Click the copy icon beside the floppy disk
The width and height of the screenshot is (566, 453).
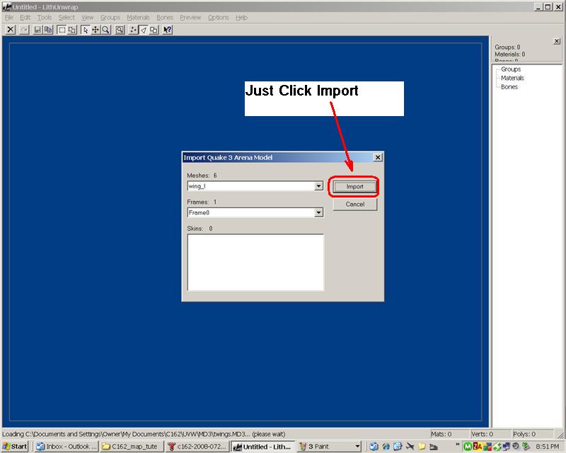(48, 30)
